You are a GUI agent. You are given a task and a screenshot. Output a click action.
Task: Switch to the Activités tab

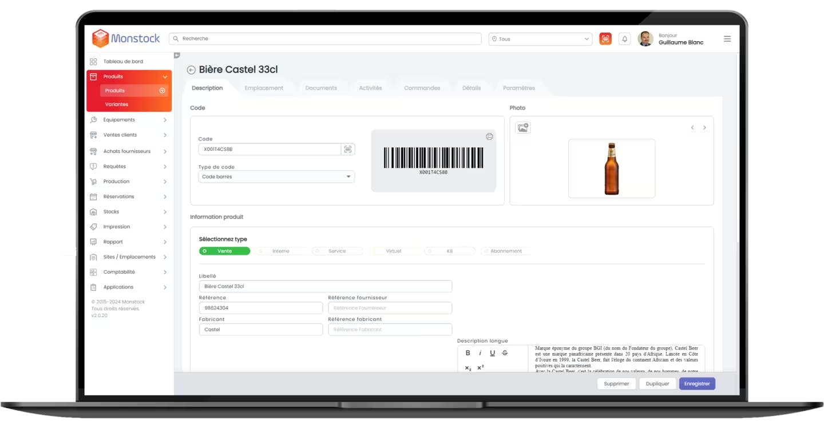point(370,88)
